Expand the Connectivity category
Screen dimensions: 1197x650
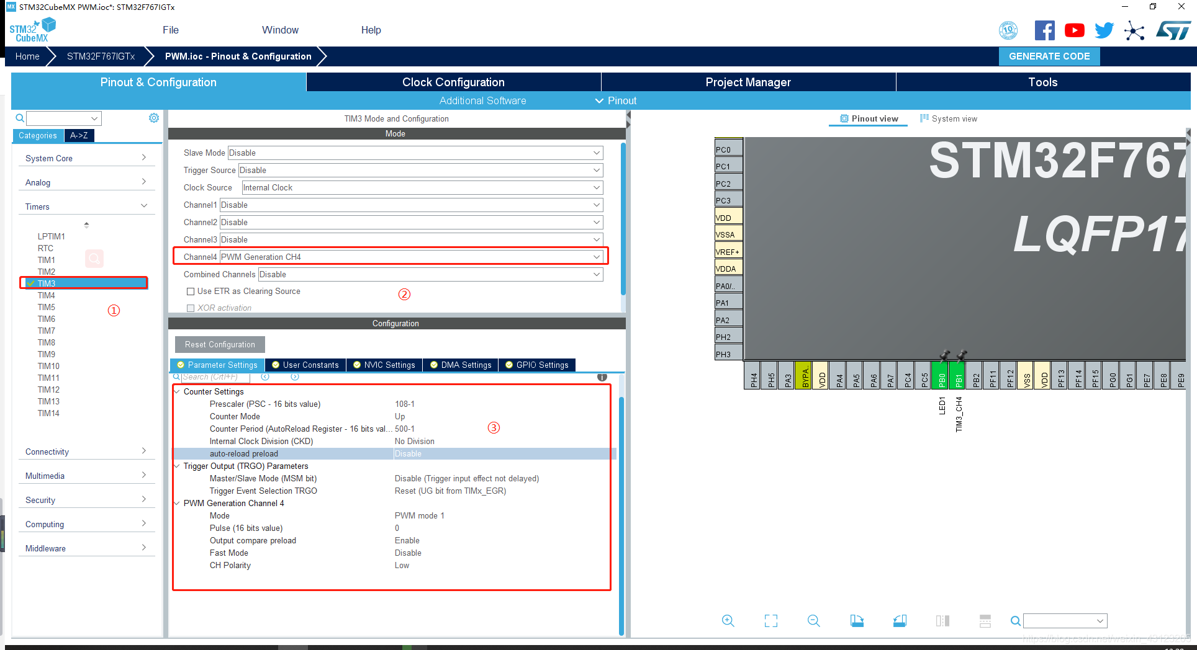[x=86, y=452]
